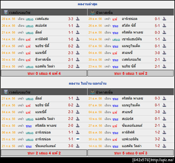Viewport: 175px width, 163px height.
Task: Click match icon in the อาร์เซน่อล 0-1 row
Action: (164, 19)
